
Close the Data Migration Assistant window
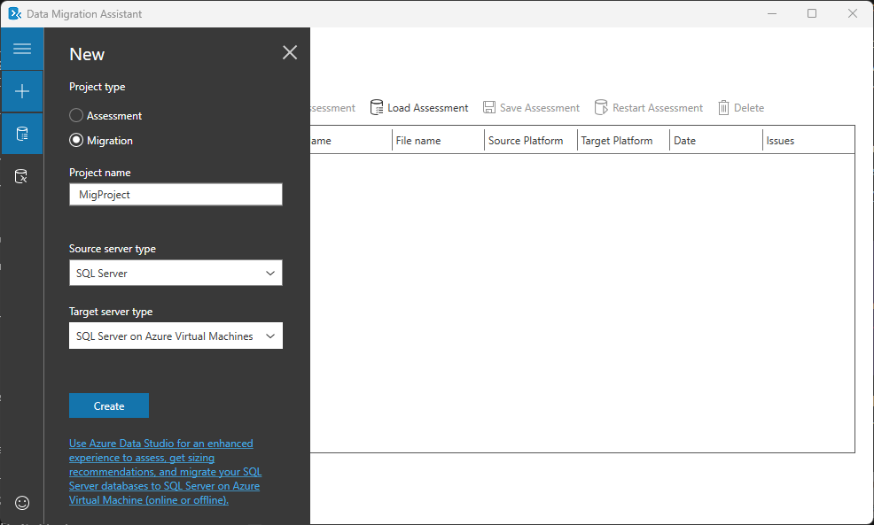tap(852, 13)
